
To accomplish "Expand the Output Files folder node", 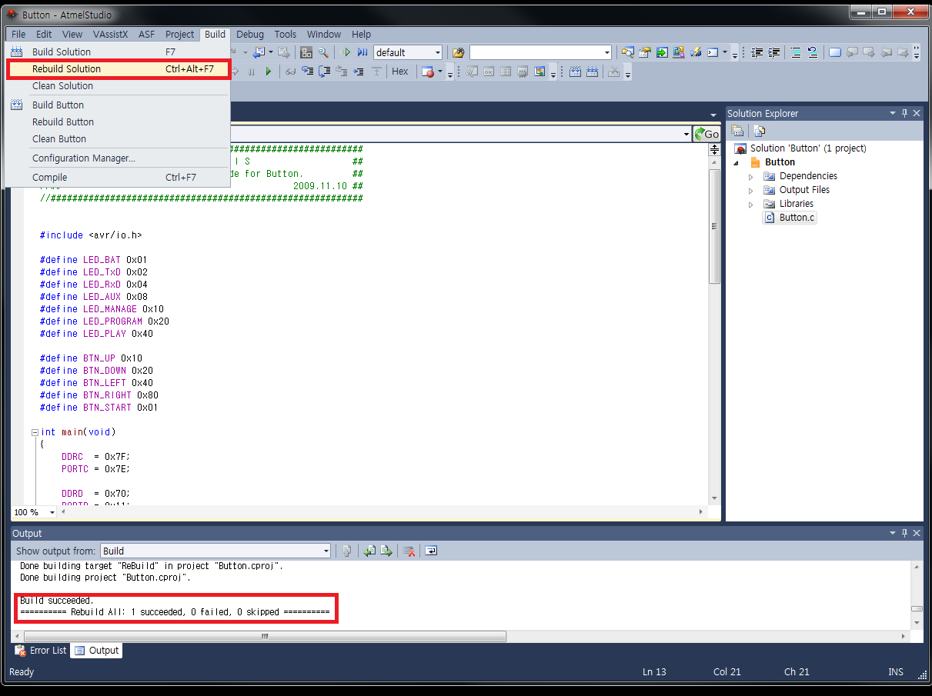I will 751,190.
